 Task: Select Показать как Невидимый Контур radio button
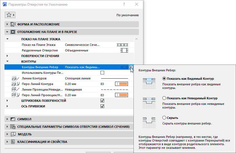click(x=164, y=98)
